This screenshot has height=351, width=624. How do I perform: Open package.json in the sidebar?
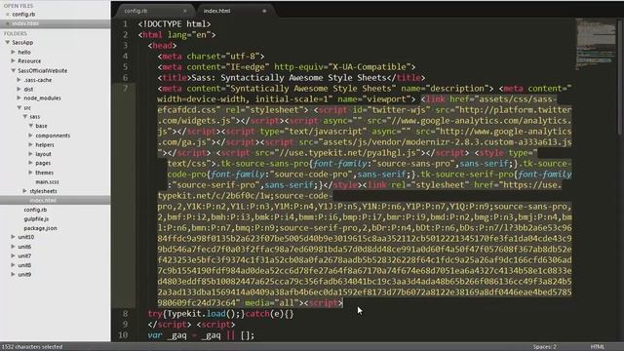point(40,228)
